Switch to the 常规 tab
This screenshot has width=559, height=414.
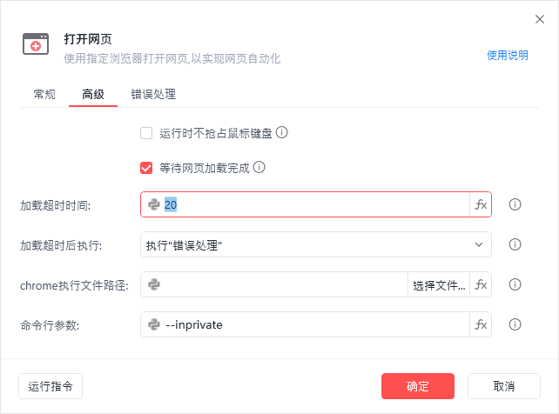44,94
